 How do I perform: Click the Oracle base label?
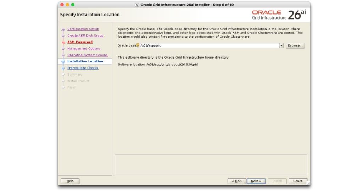[127, 45]
